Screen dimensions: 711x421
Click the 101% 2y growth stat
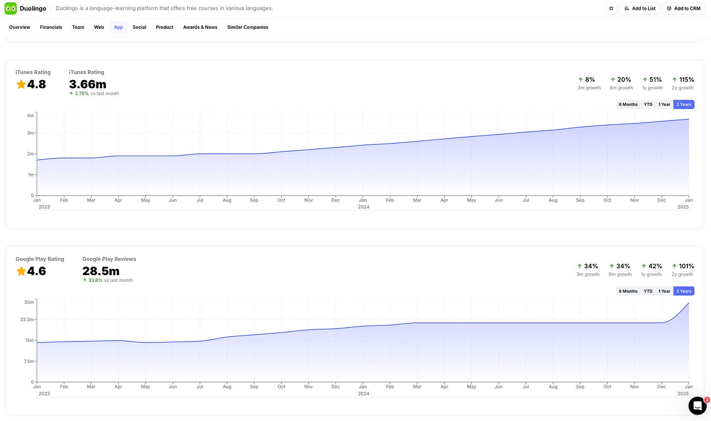tap(683, 270)
